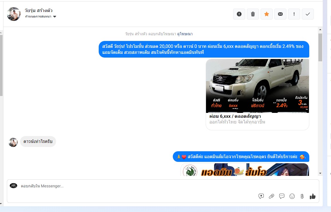
Task: Mark as unread with the envelope icon
Action: click(280, 14)
